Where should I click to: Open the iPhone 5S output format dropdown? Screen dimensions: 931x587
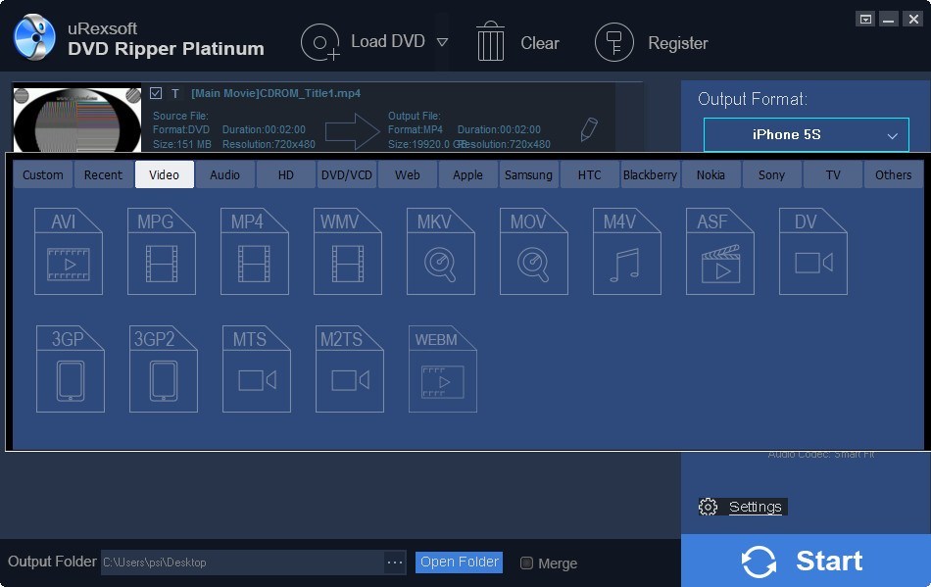(x=807, y=134)
